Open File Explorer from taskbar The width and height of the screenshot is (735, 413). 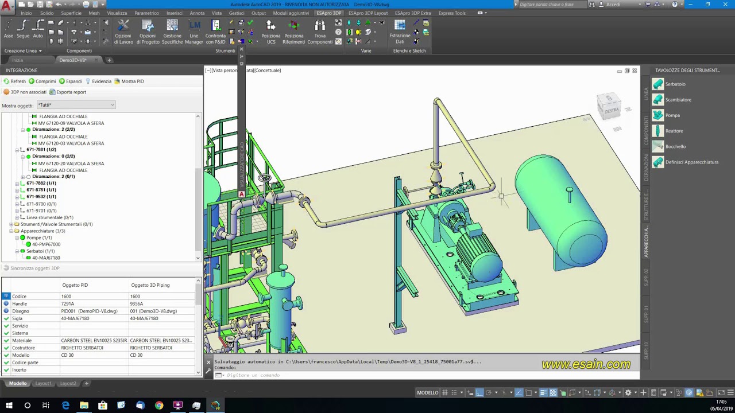pos(84,406)
